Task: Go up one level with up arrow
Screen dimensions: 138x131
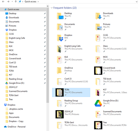Action: tap(16, 2)
